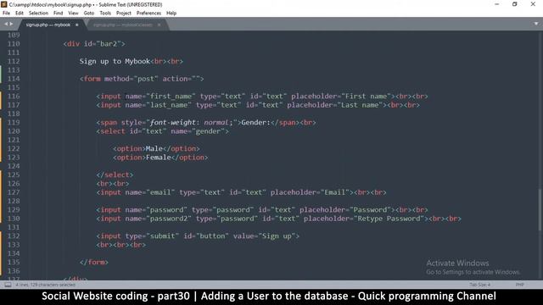Go to previous tab with left arrow

coord(6,24)
